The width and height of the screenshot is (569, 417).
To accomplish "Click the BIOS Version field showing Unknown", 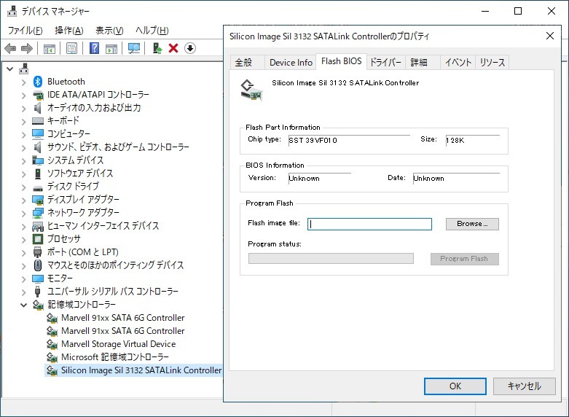I will pos(320,179).
